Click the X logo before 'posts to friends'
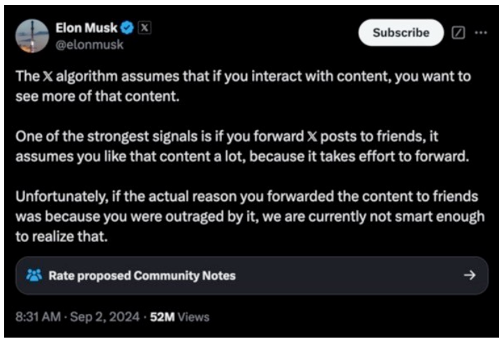Screen dimensions: 501x339 click(x=312, y=137)
